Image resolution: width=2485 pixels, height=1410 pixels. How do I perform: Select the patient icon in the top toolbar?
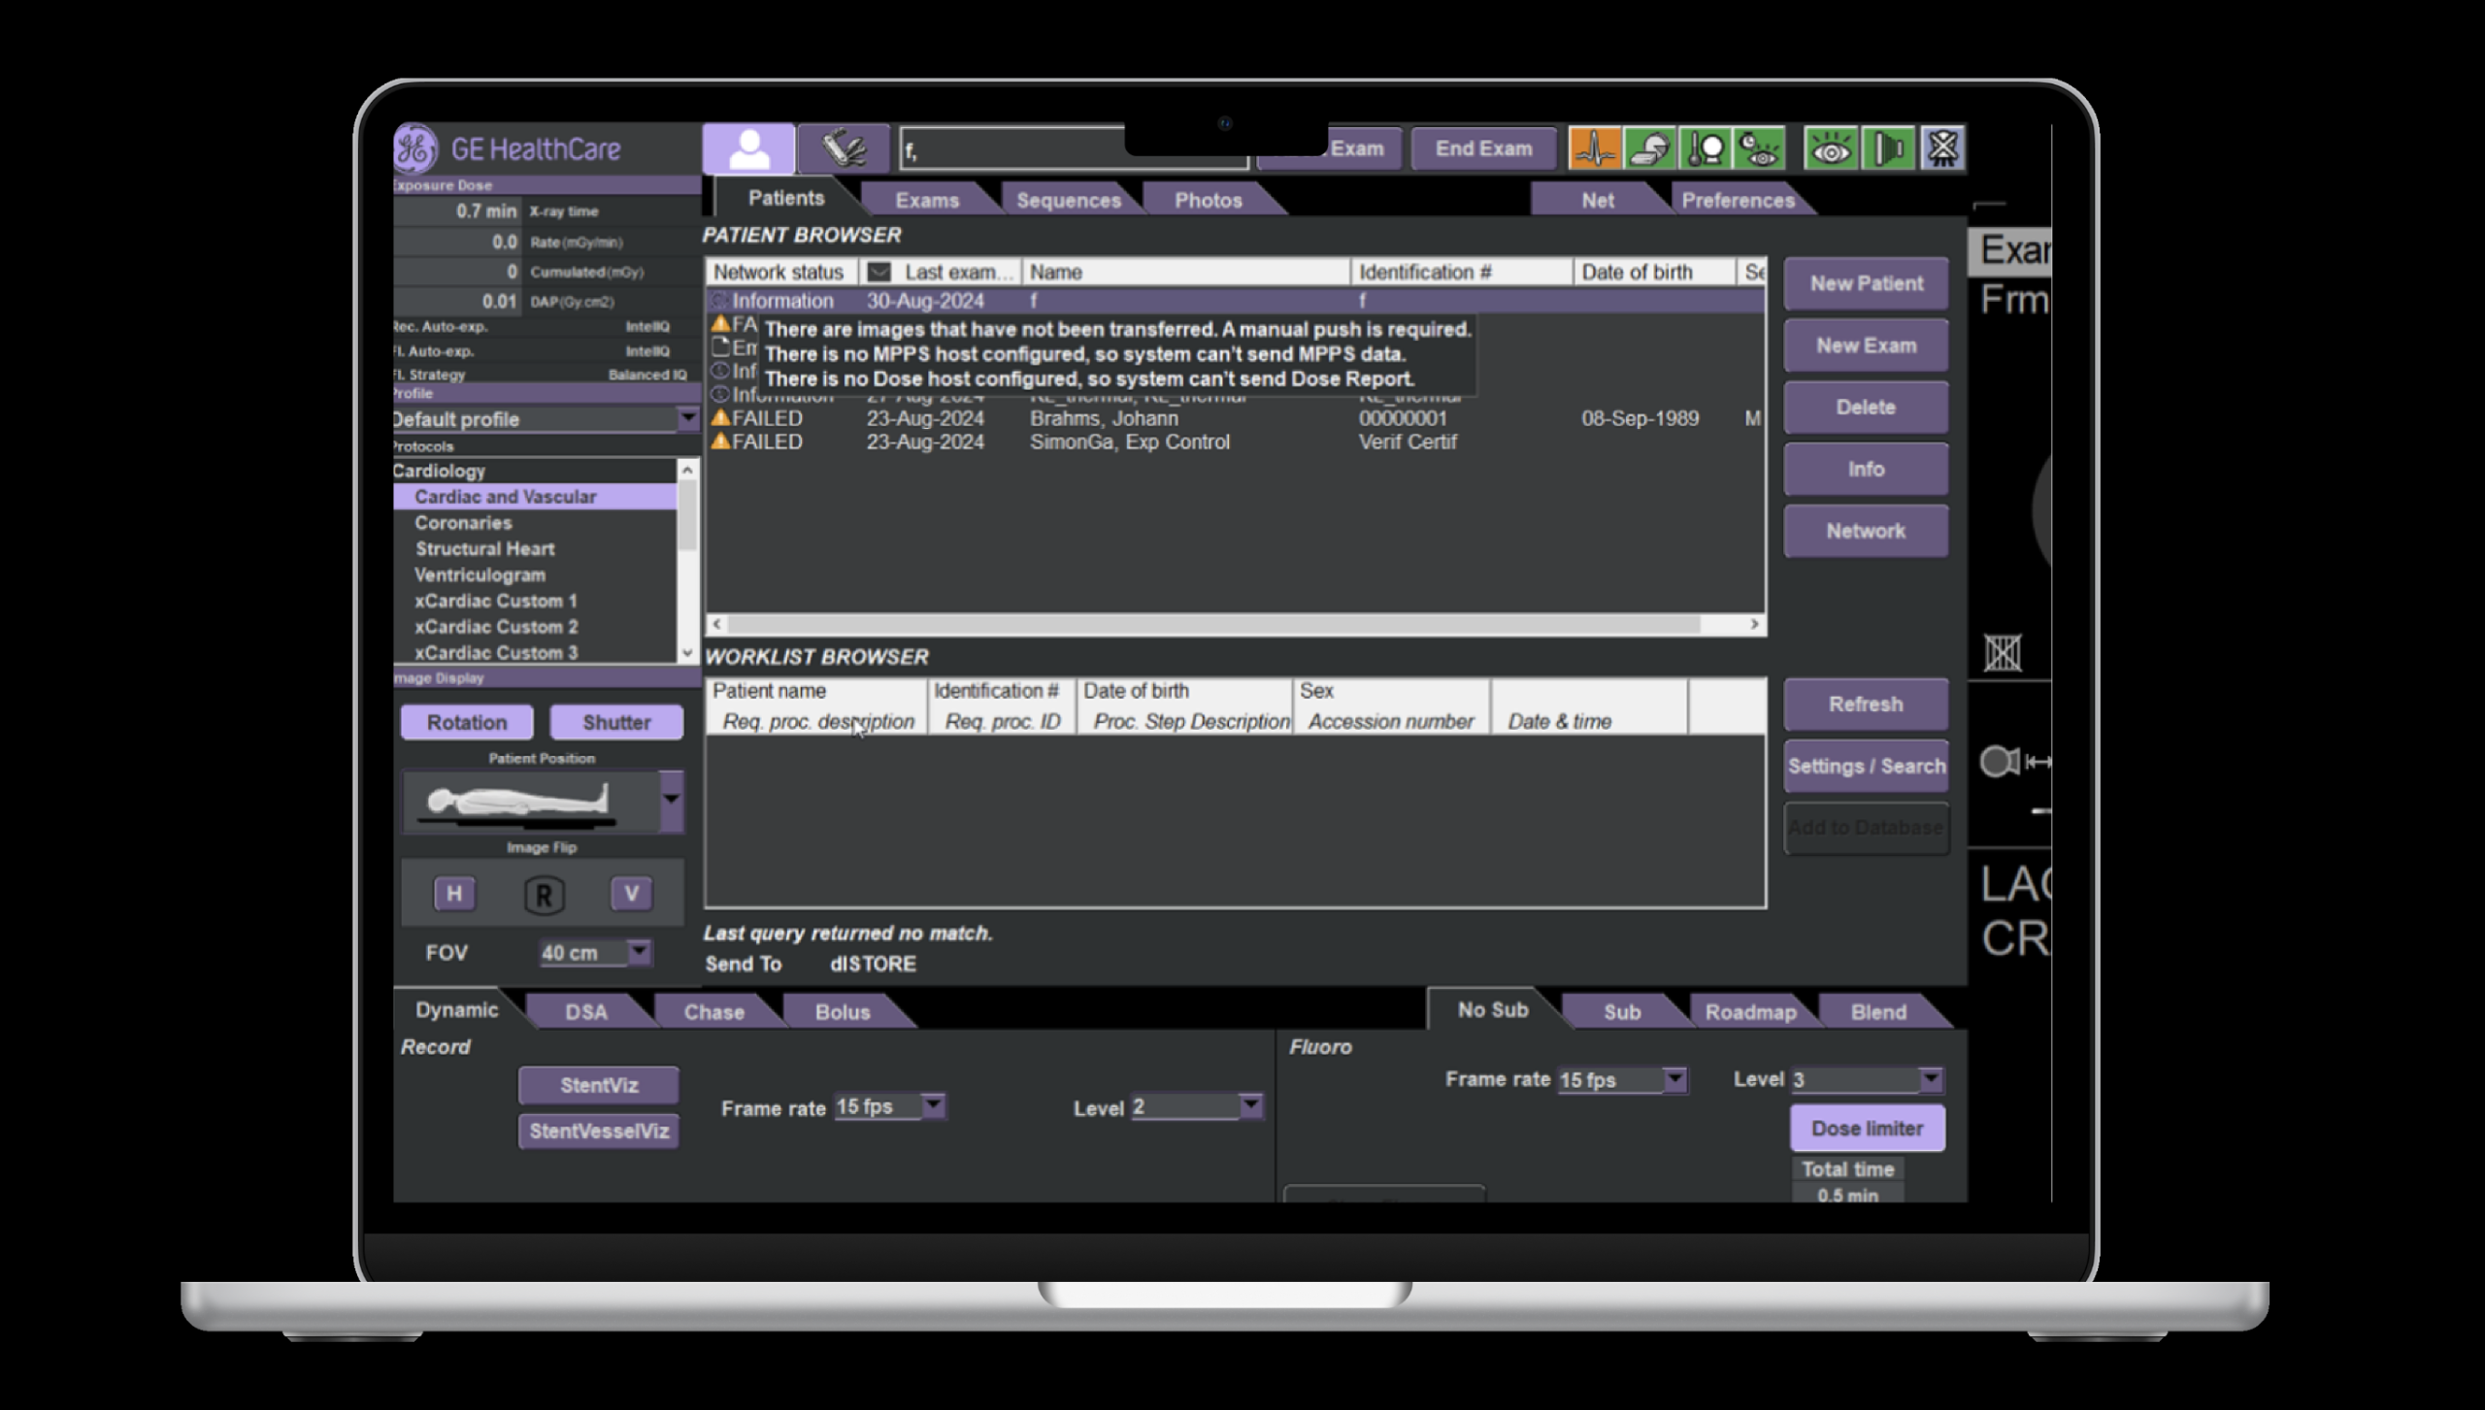pyautogui.click(x=747, y=148)
